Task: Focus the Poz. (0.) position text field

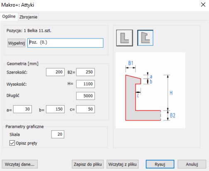Action: (66, 43)
